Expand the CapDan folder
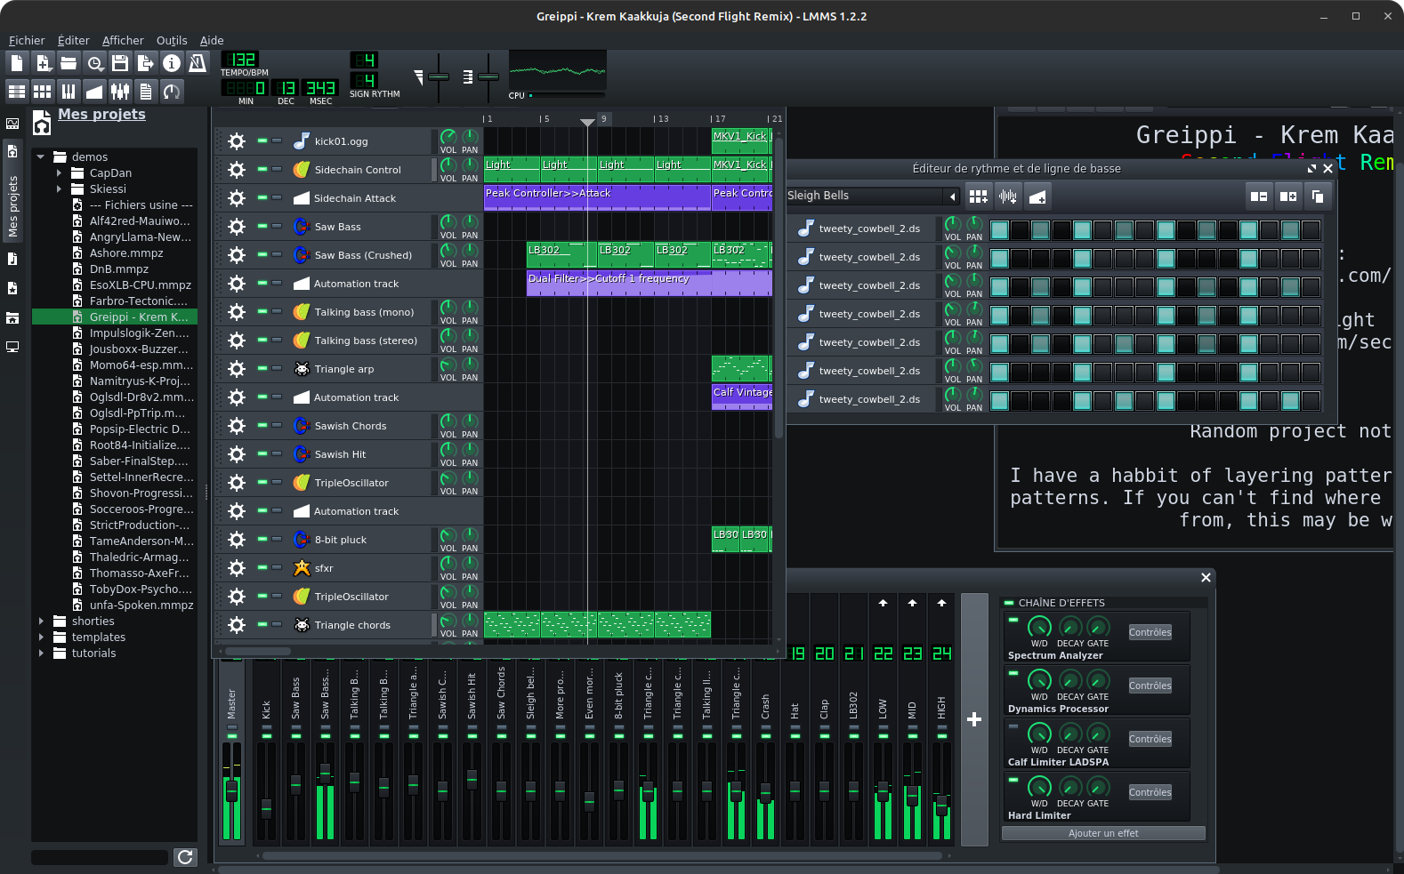The width and height of the screenshot is (1404, 874). point(60,173)
